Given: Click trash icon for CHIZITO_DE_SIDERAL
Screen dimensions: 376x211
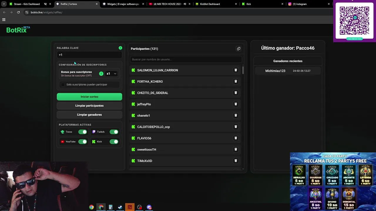Looking at the screenshot, I should pos(236,93).
